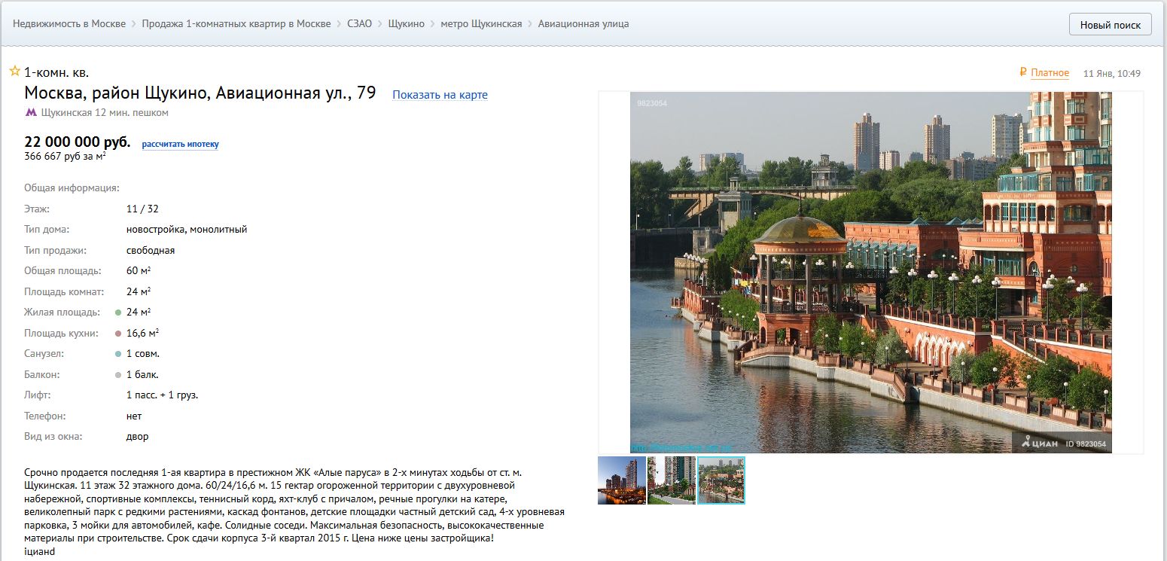Click the 1-комн. кв. listing title
This screenshot has width=1167, height=561.
[x=56, y=73]
